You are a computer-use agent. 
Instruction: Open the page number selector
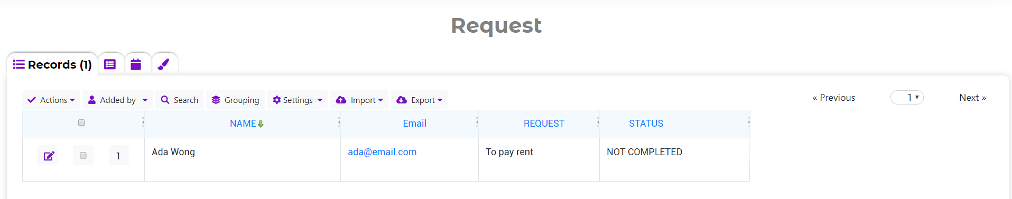(907, 98)
